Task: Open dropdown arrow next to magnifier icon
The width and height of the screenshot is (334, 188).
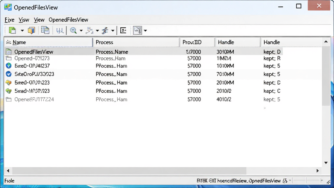Action: coord(81,31)
